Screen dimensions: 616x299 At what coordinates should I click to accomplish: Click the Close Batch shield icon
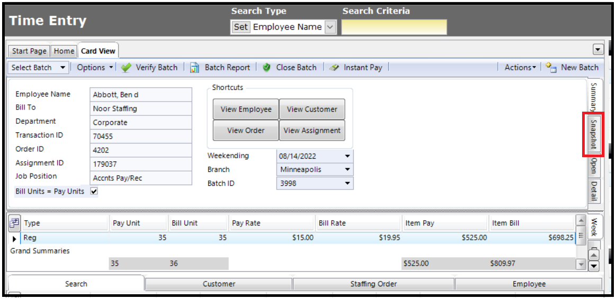click(267, 68)
